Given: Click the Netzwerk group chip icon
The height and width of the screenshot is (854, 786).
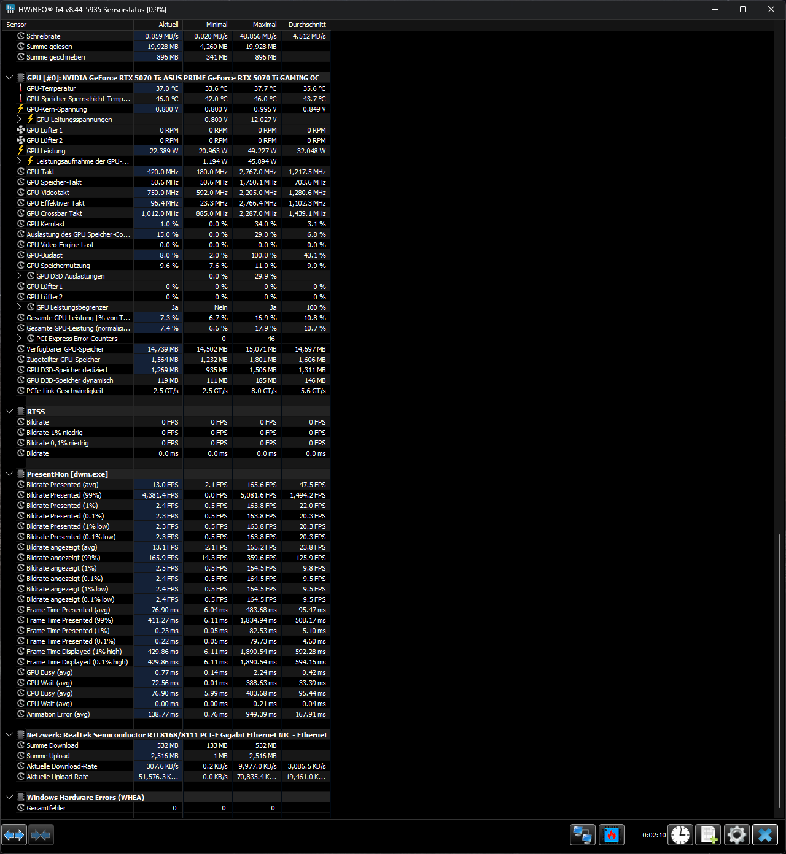Looking at the screenshot, I should [21, 735].
